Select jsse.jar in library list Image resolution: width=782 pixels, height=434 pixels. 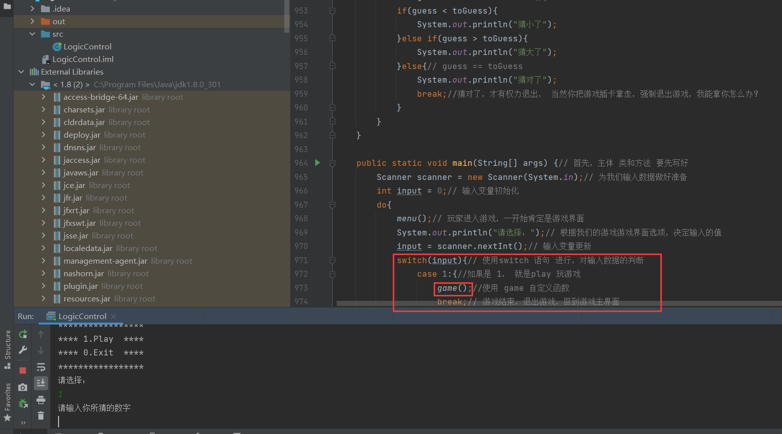[76, 235]
